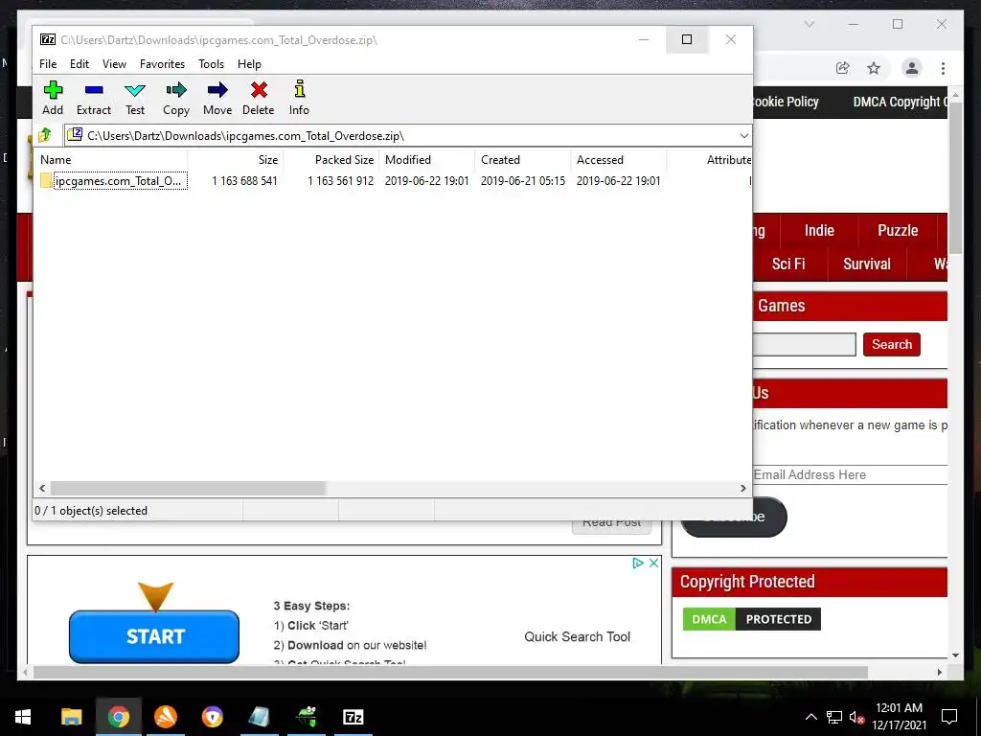Open the notification center icon

(x=949, y=717)
